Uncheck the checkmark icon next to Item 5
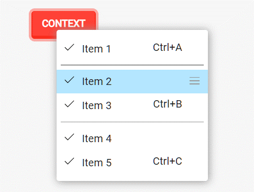254x192 pixels. [69, 161]
